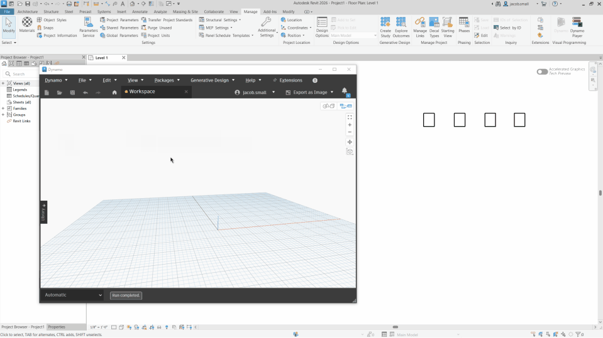The width and height of the screenshot is (603, 338).
Task: Switch to the Architecture ribbon tab
Action: [28, 11]
